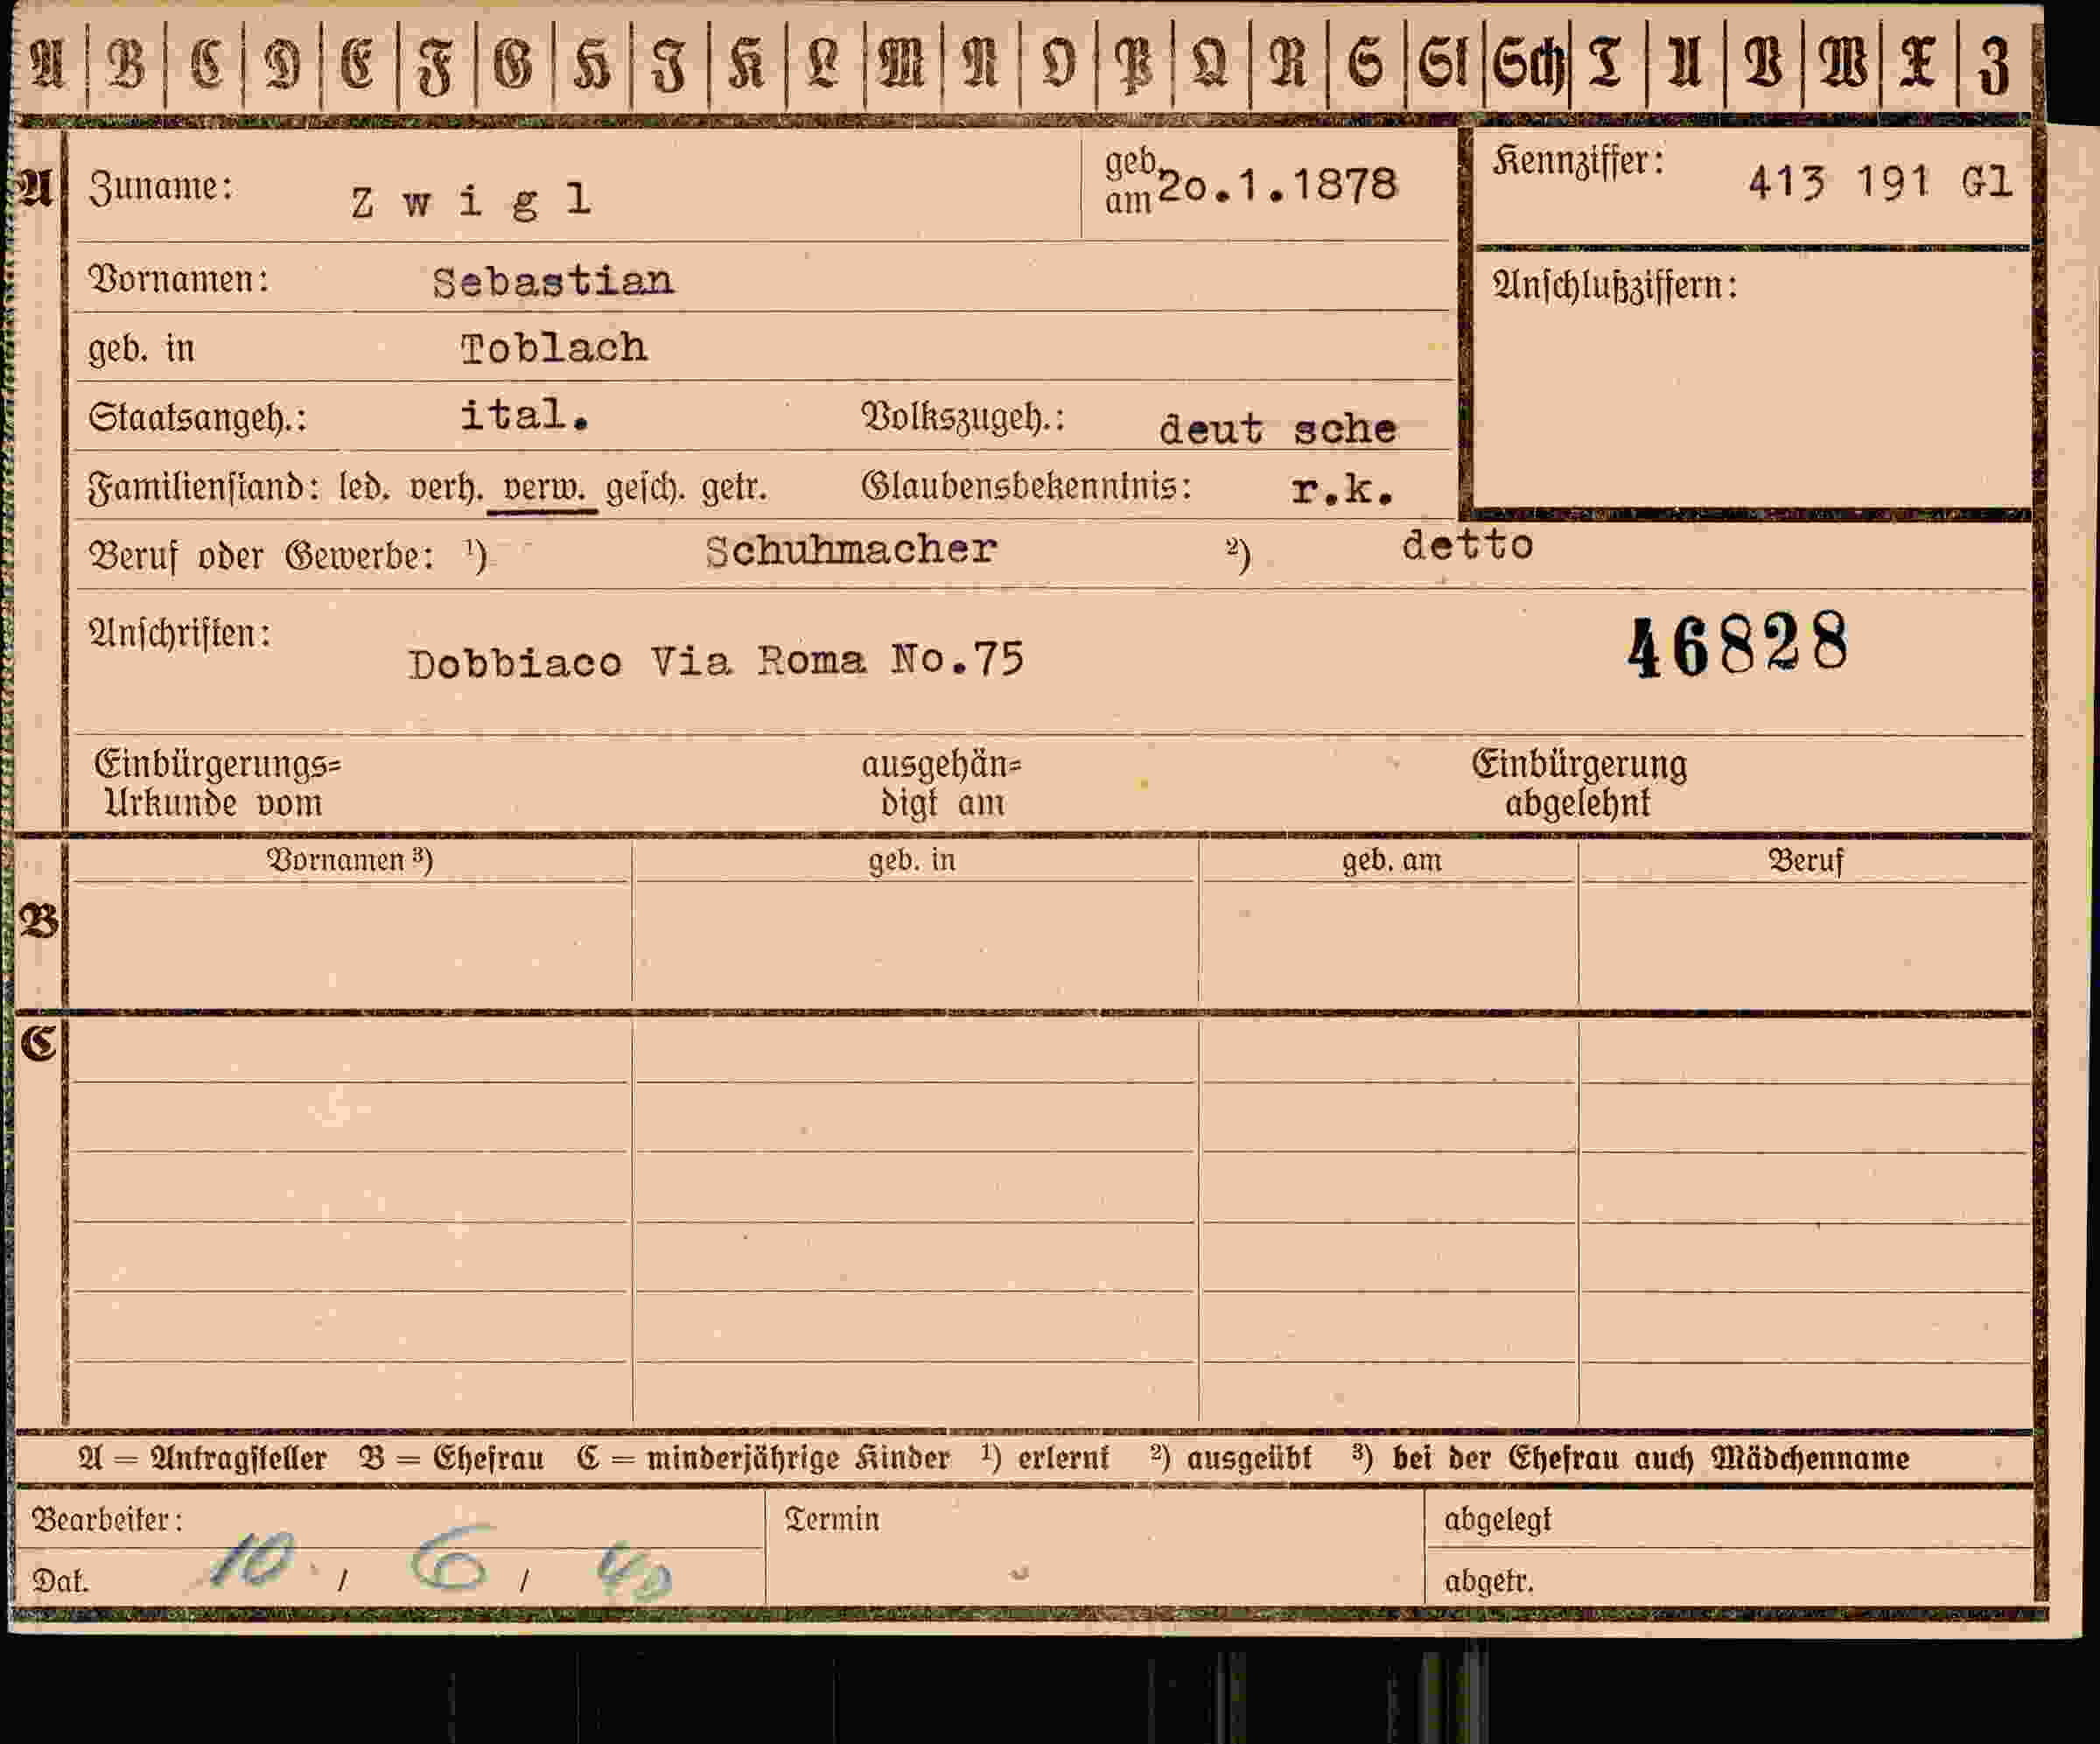Screen dimensions: 2100x1744
Task: Click the "A = Antragsteller" legend entry
Action: click(202, 1458)
